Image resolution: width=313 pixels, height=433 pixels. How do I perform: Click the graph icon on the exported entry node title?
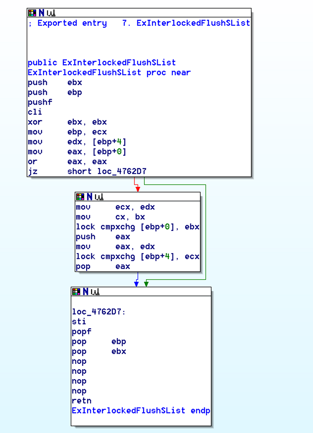tap(51, 13)
